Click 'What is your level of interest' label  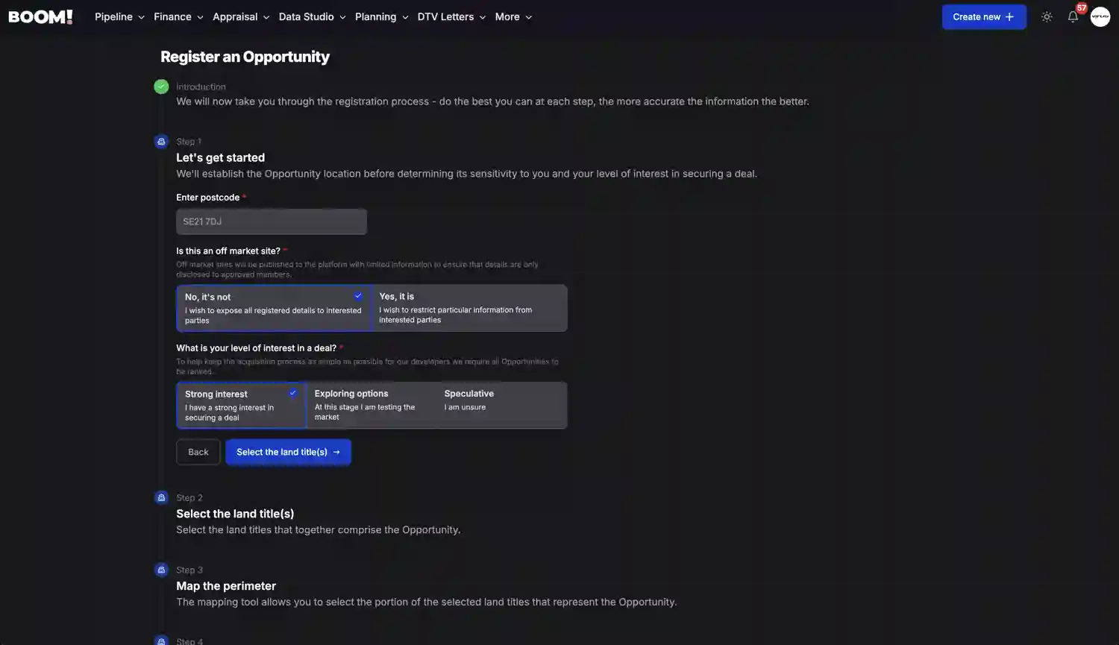tap(256, 348)
